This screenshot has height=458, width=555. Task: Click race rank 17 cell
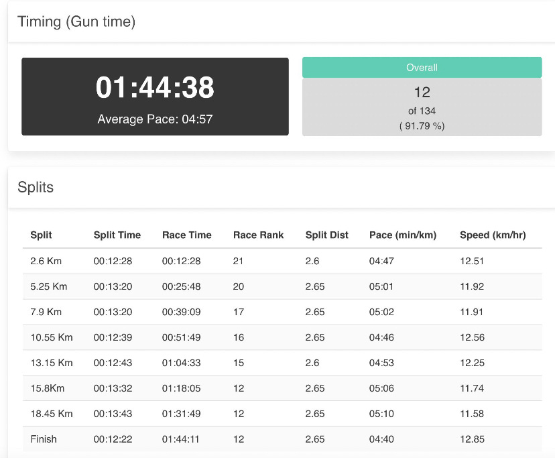pyautogui.click(x=239, y=312)
